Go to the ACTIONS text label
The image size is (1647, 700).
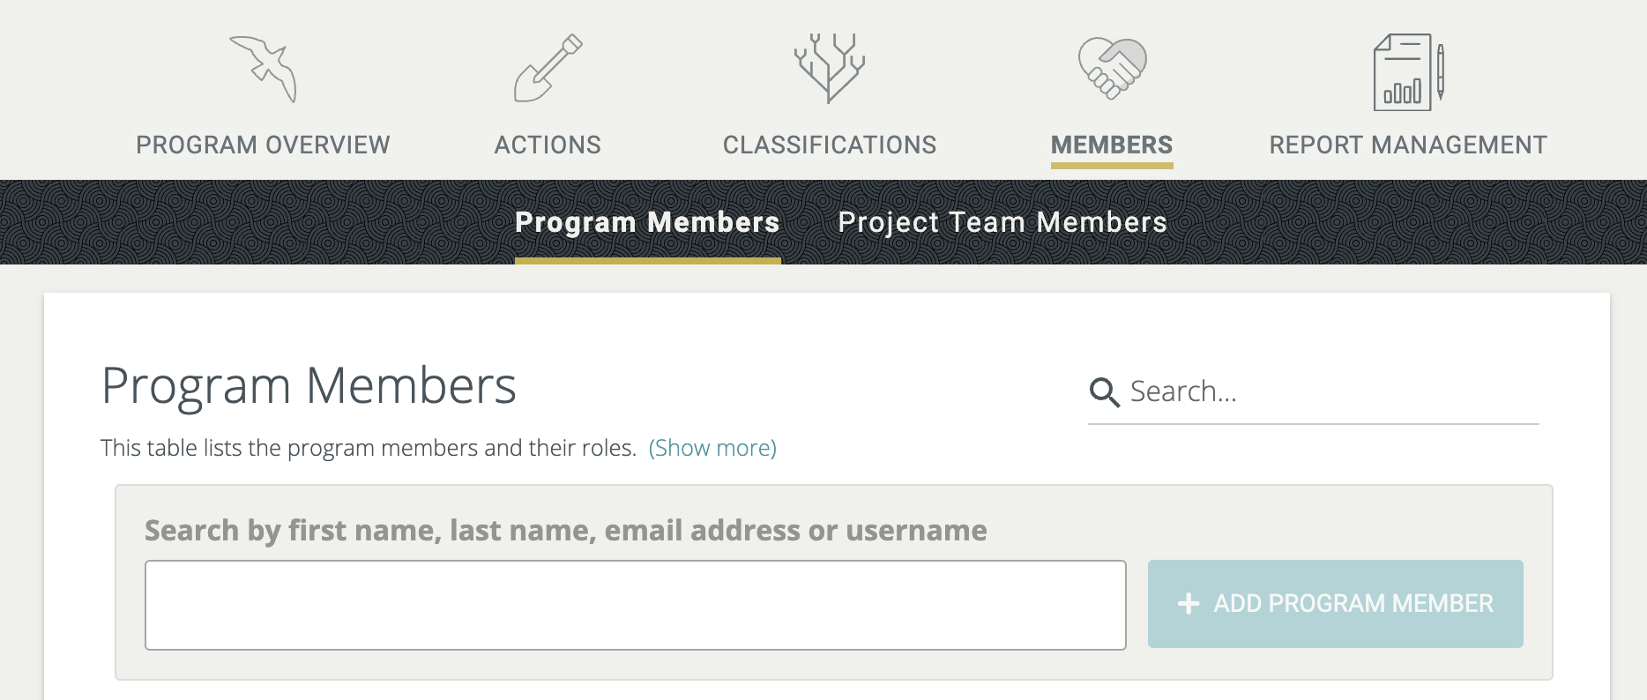(548, 145)
